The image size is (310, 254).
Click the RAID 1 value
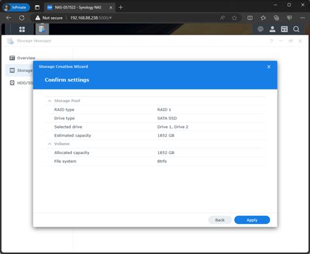(164, 110)
